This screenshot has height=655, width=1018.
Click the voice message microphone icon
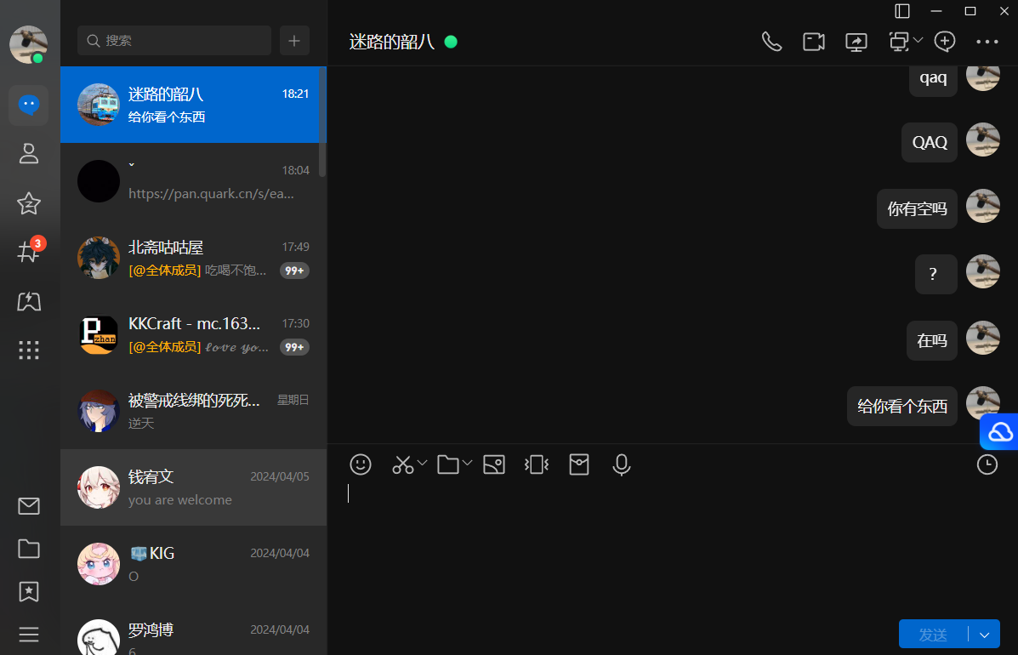622,464
